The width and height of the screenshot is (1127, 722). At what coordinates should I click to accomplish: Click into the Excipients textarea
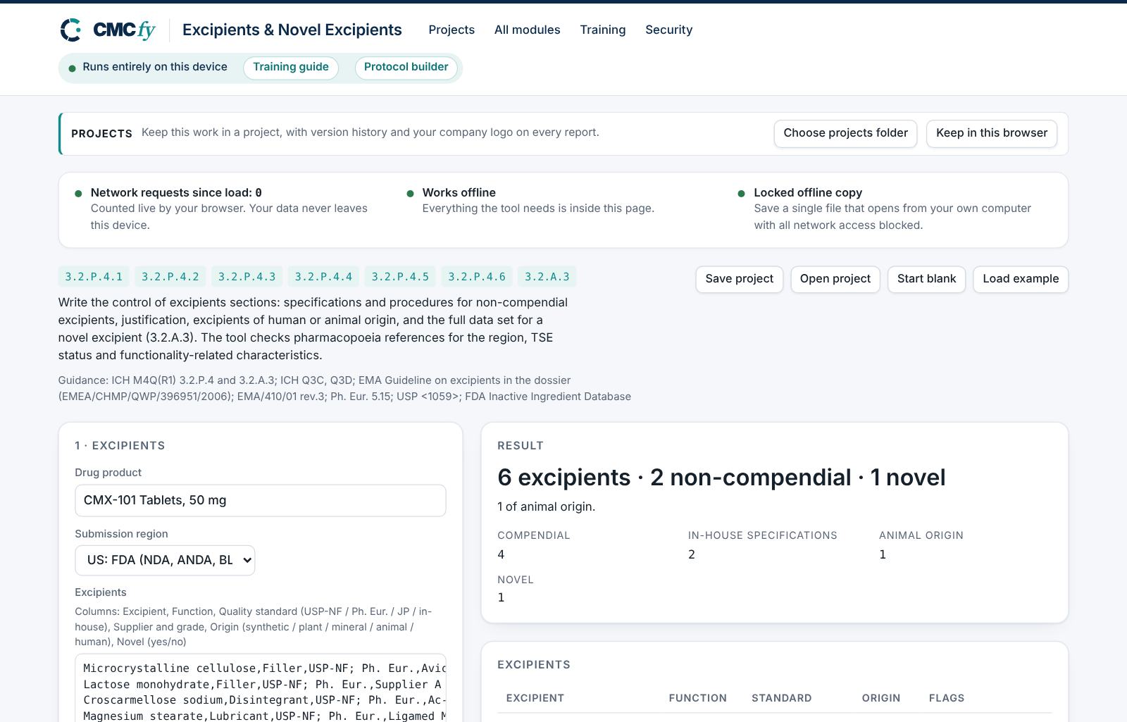tap(261, 688)
